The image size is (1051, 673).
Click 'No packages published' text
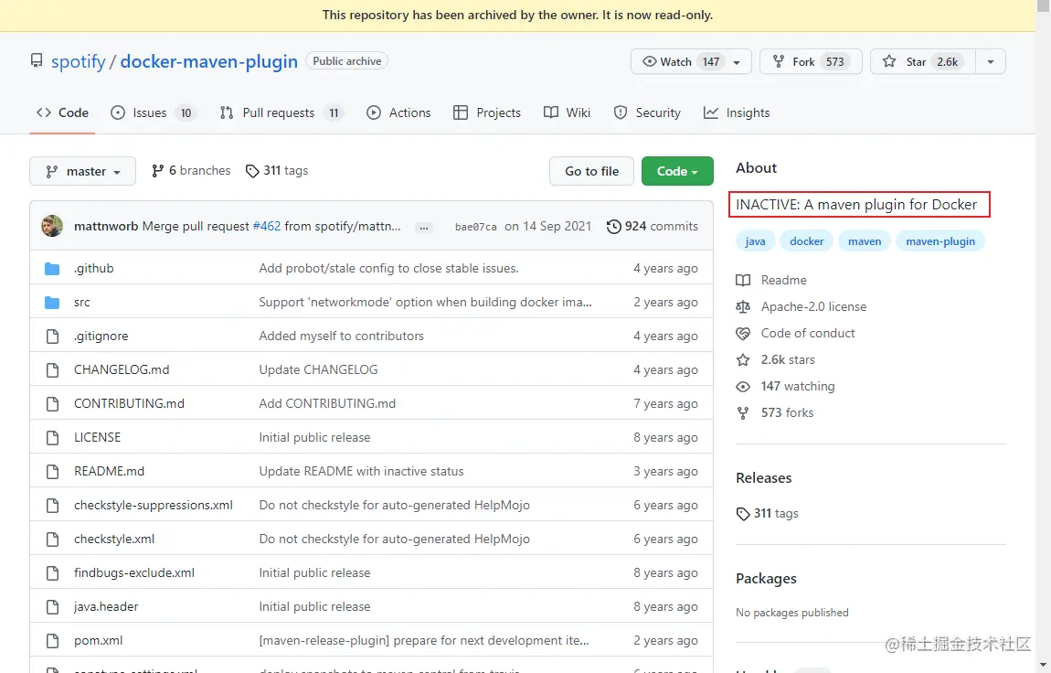click(792, 613)
